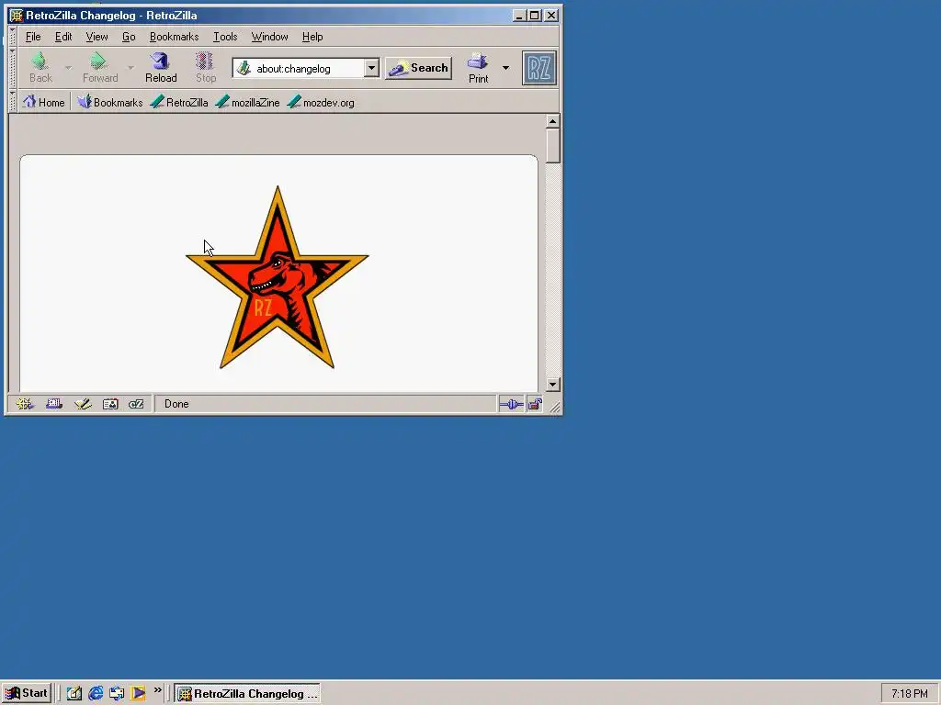Open the mozillaZine bookmark link
The height and width of the screenshot is (705, 941).
point(247,103)
